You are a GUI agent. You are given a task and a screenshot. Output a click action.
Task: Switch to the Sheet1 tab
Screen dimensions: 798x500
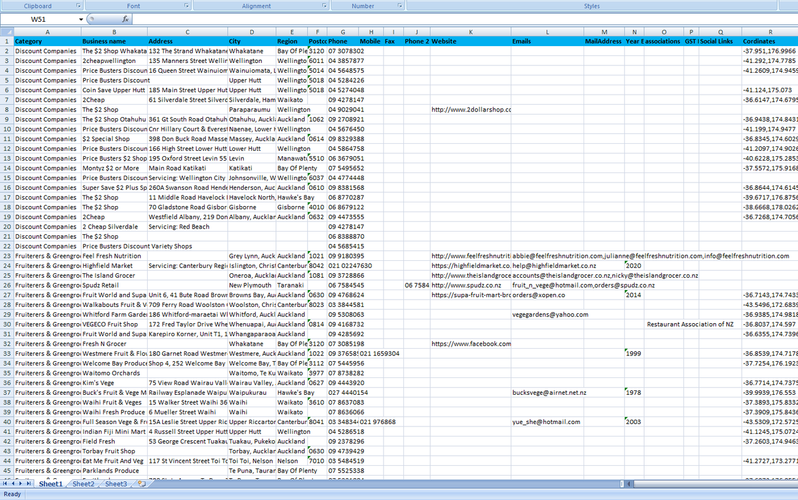pyautogui.click(x=50, y=484)
